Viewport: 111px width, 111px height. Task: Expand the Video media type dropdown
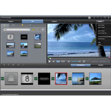(x=17, y=30)
